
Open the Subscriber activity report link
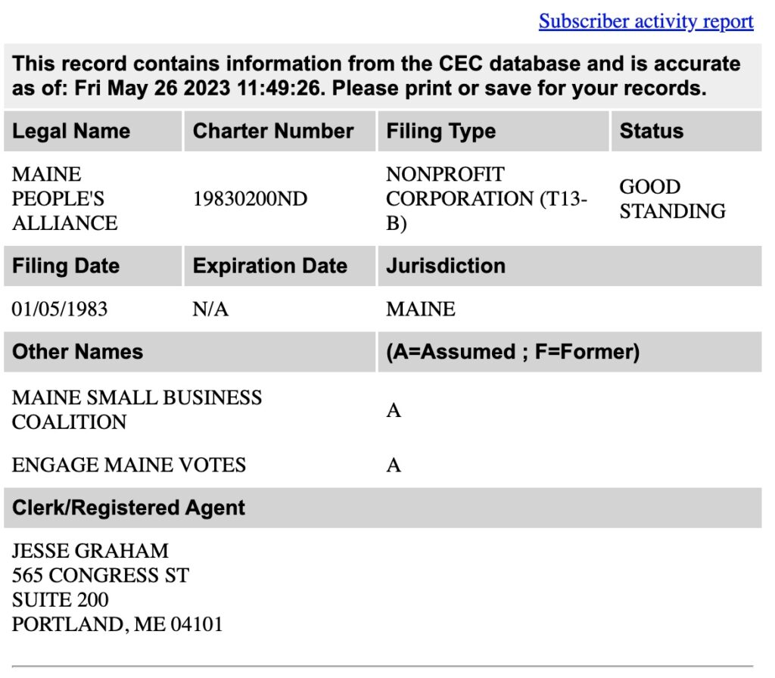(x=646, y=21)
